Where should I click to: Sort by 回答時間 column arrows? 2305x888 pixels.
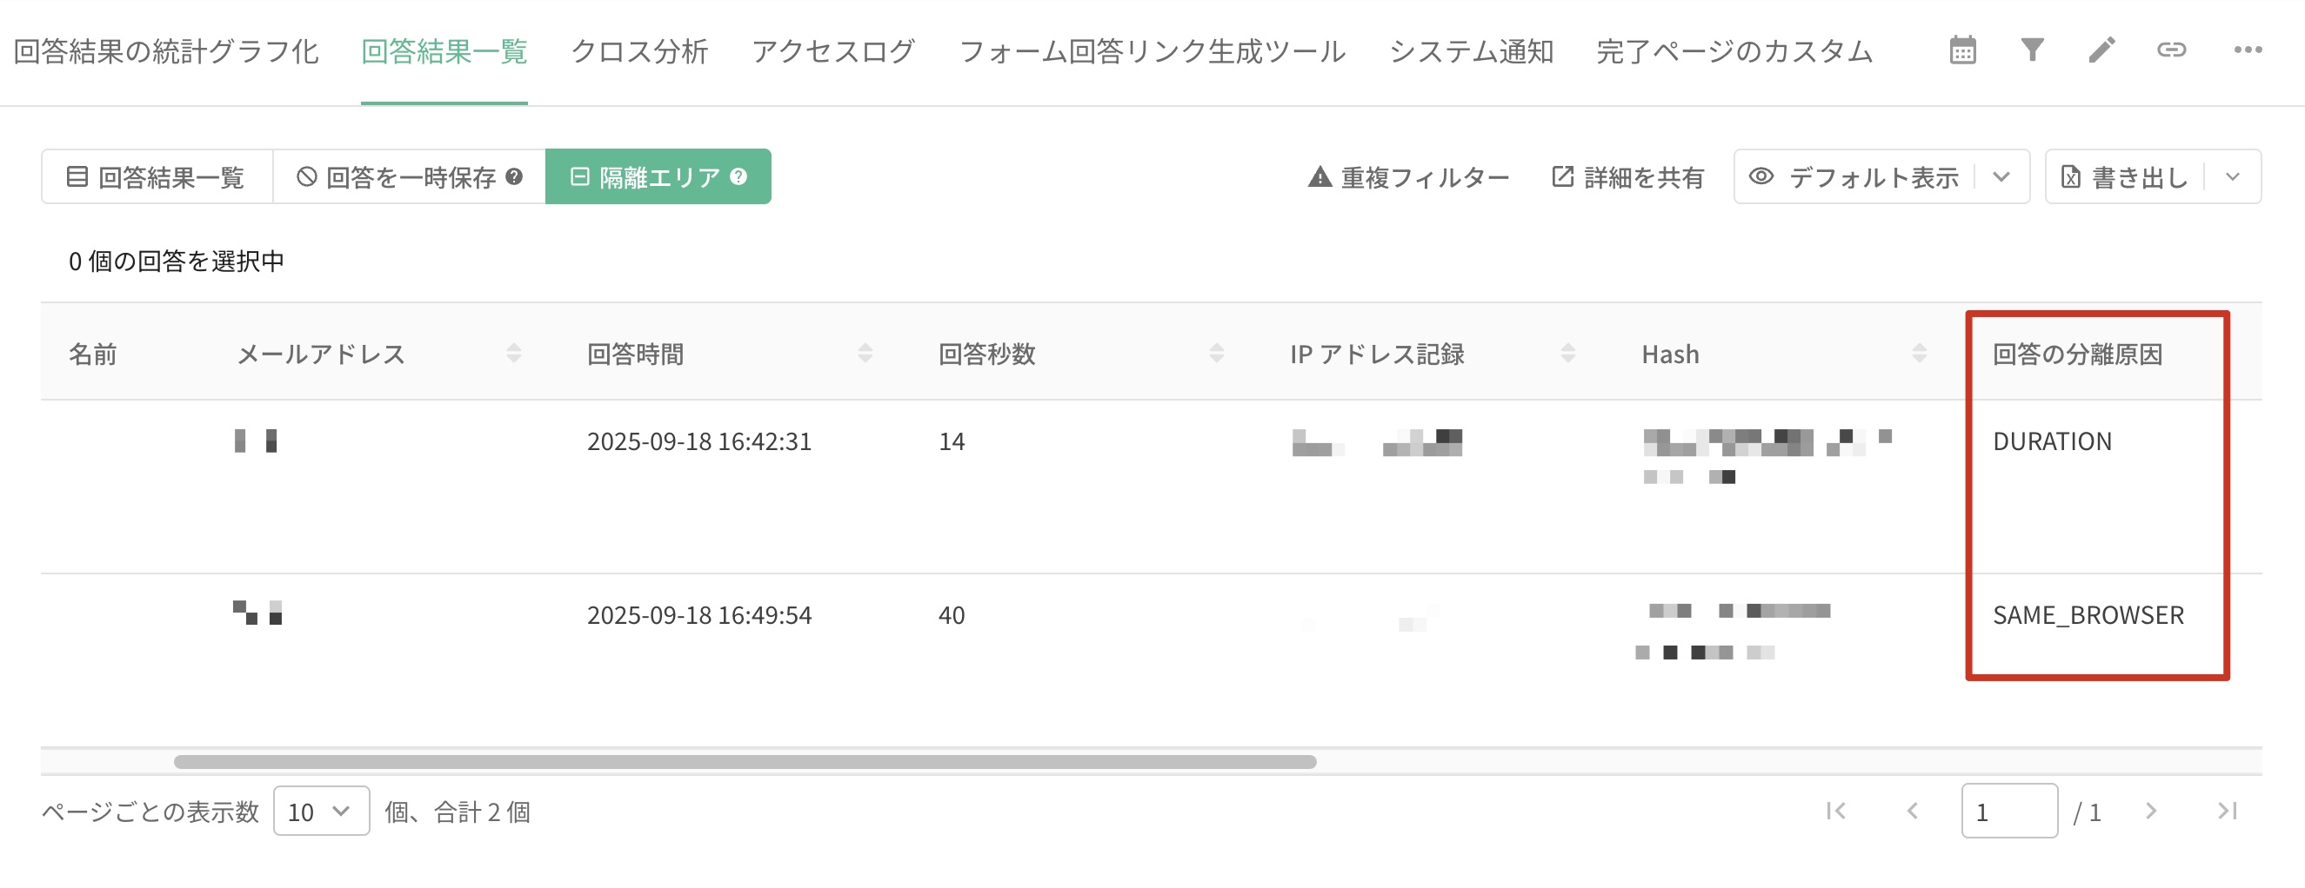tap(865, 354)
